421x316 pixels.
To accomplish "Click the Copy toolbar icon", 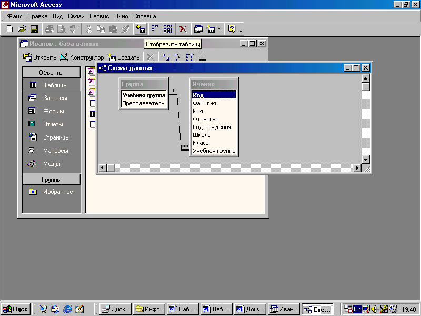I will [x=101, y=29].
